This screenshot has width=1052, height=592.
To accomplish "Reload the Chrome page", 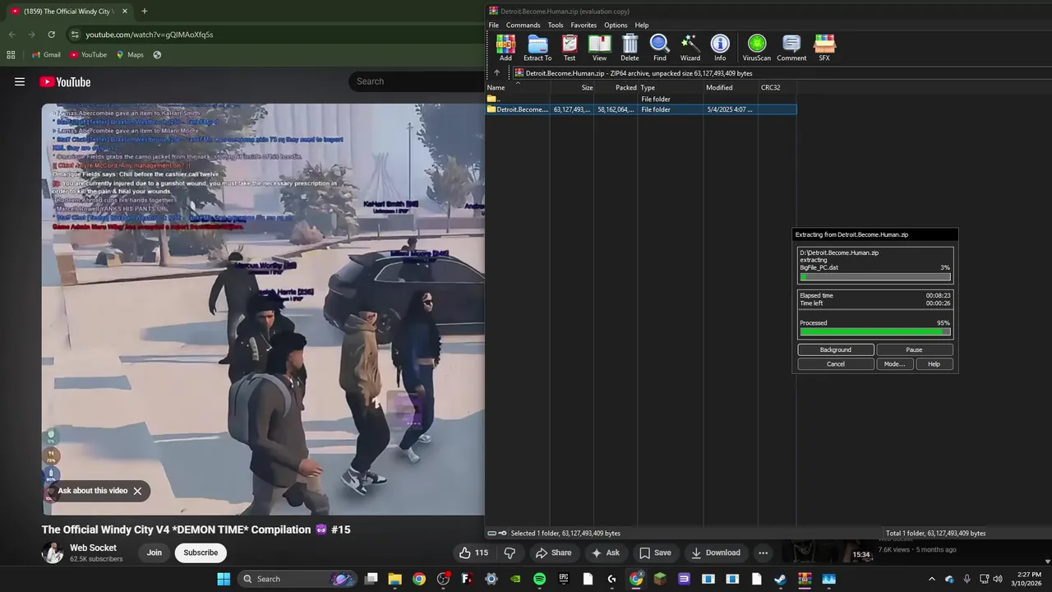I will [x=51, y=35].
